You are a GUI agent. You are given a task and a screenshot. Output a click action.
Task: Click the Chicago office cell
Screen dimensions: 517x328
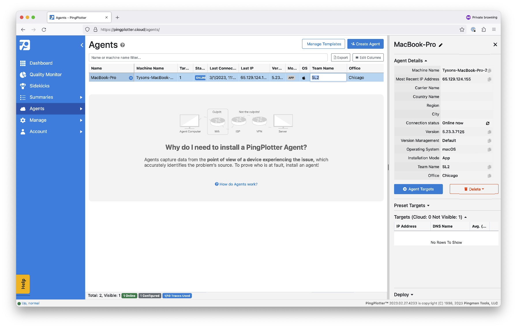click(x=365, y=78)
